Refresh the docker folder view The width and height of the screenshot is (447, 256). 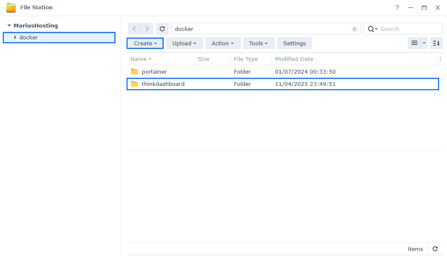pos(162,28)
